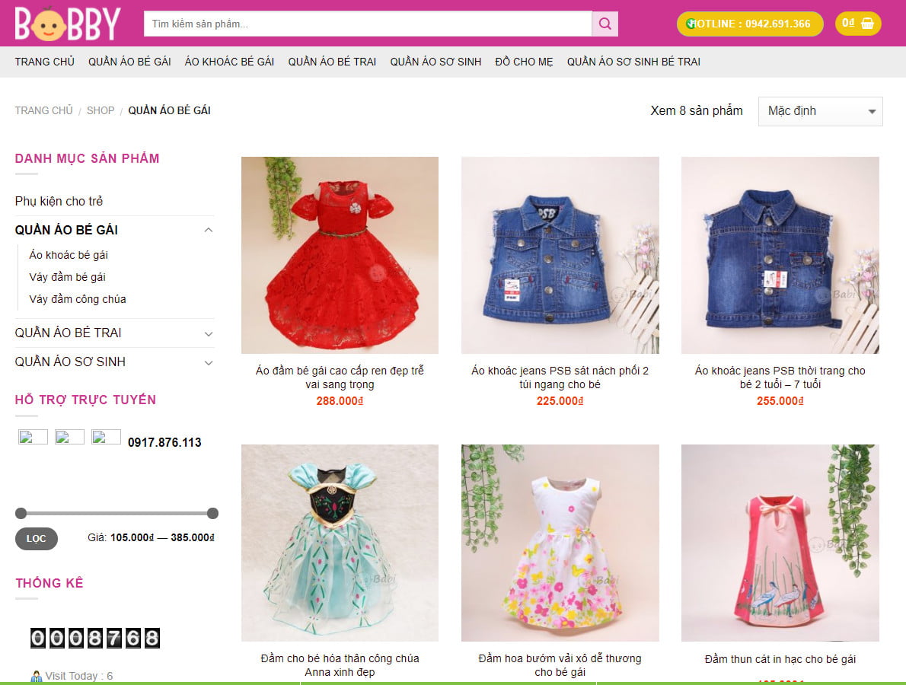Open QUẦN ÁO BÉ GÁI in the navigation bar
Viewport: 906px width, 685px height.
pyautogui.click(x=129, y=62)
